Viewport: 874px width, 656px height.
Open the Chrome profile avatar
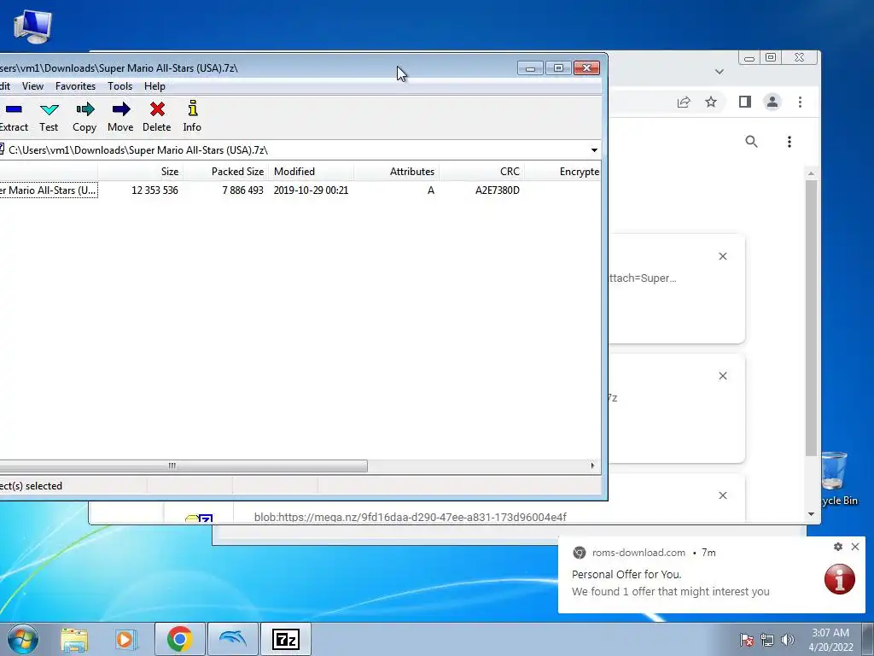click(772, 102)
